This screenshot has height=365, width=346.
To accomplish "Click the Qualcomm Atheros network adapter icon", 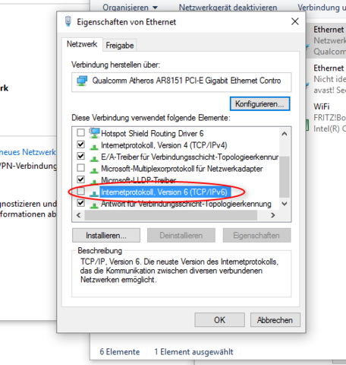I will pos(82,81).
